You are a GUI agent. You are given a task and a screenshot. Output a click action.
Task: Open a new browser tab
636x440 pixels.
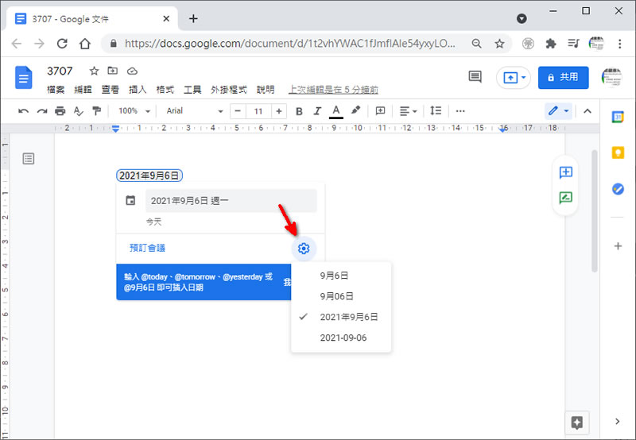click(x=193, y=18)
